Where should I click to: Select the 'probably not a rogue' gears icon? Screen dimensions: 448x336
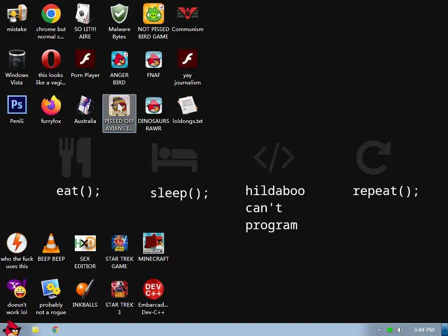click(51, 289)
